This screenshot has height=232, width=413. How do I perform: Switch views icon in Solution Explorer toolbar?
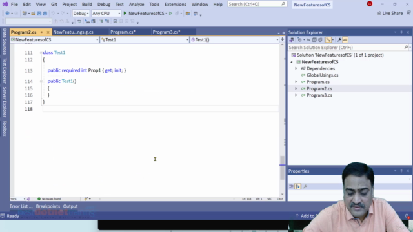tap(292, 40)
